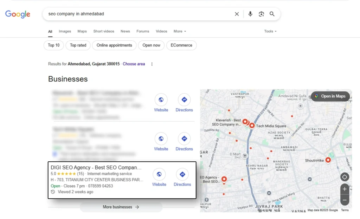Click the phone number 078599 04263
This screenshot has height=219, width=360.
(x=101, y=186)
